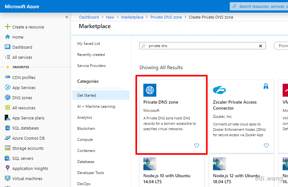Screen dimensions: 288x187
Task: Click the App Services icon
Action: coord(8,87)
